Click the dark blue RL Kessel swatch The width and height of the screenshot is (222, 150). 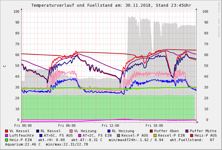[x=38, y=131]
